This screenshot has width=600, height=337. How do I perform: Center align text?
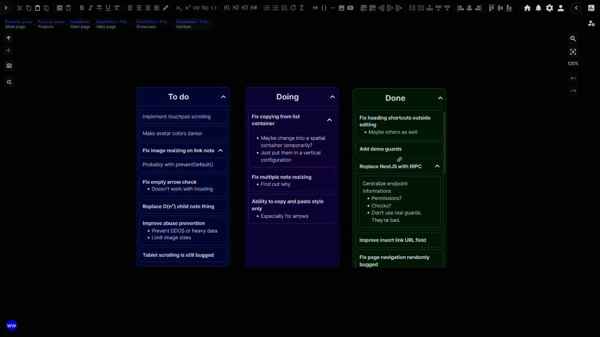pyautogui.click(x=139, y=8)
